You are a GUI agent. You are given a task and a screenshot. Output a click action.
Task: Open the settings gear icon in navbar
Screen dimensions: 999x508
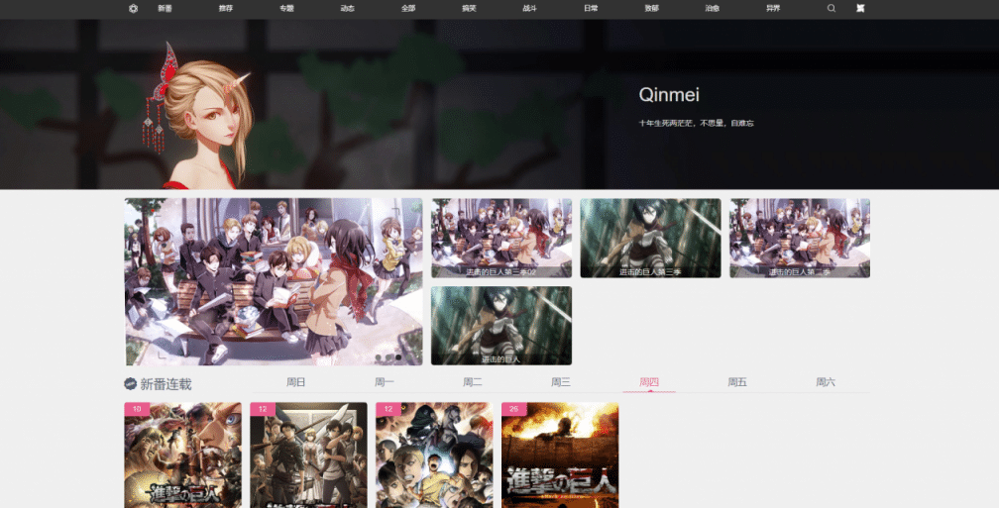point(133,8)
